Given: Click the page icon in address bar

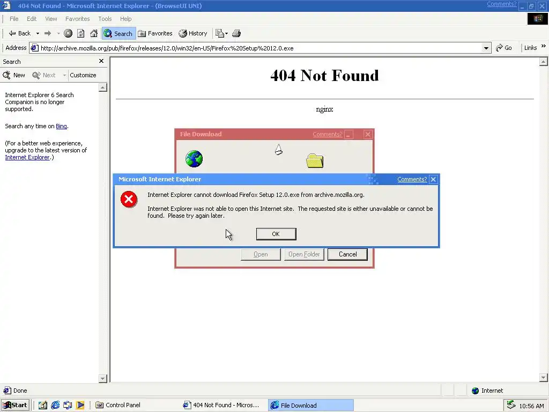Looking at the screenshot, I should coord(34,48).
